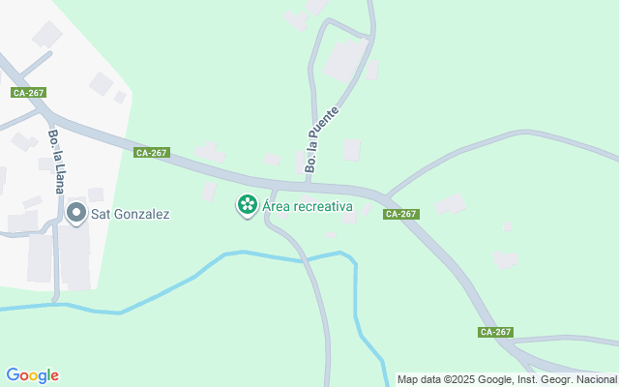Click the Map data ©2025 Google attribution
This screenshot has height=387, width=619.
(507, 379)
